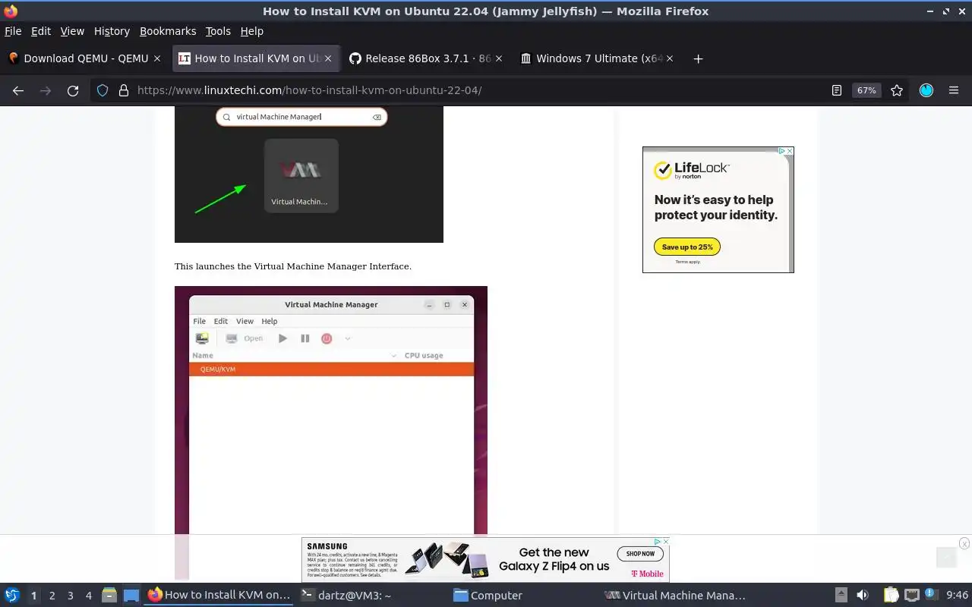
Task: Close the Samsung Galaxy banner ad
Action: coord(666,542)
